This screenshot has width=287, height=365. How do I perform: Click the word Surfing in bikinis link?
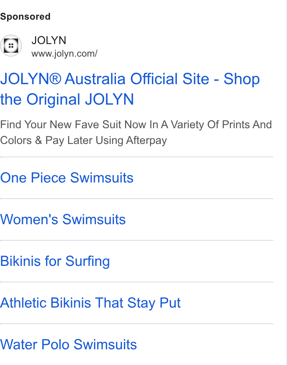88,262
